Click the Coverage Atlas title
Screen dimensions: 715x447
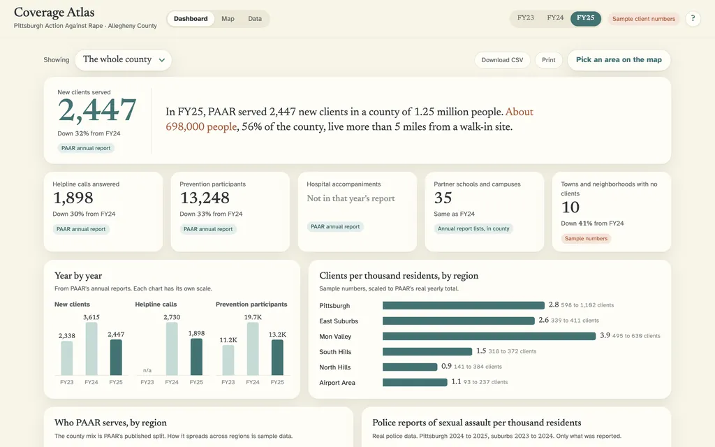tap(54, 13)
